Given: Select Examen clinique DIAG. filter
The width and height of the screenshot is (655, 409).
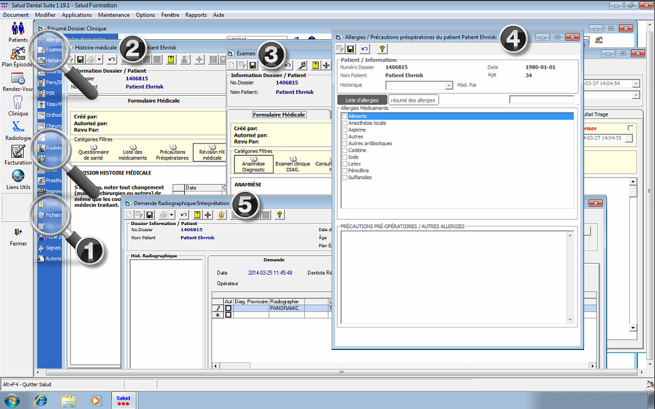Looking at the screenshot, I should click(292, 164).
